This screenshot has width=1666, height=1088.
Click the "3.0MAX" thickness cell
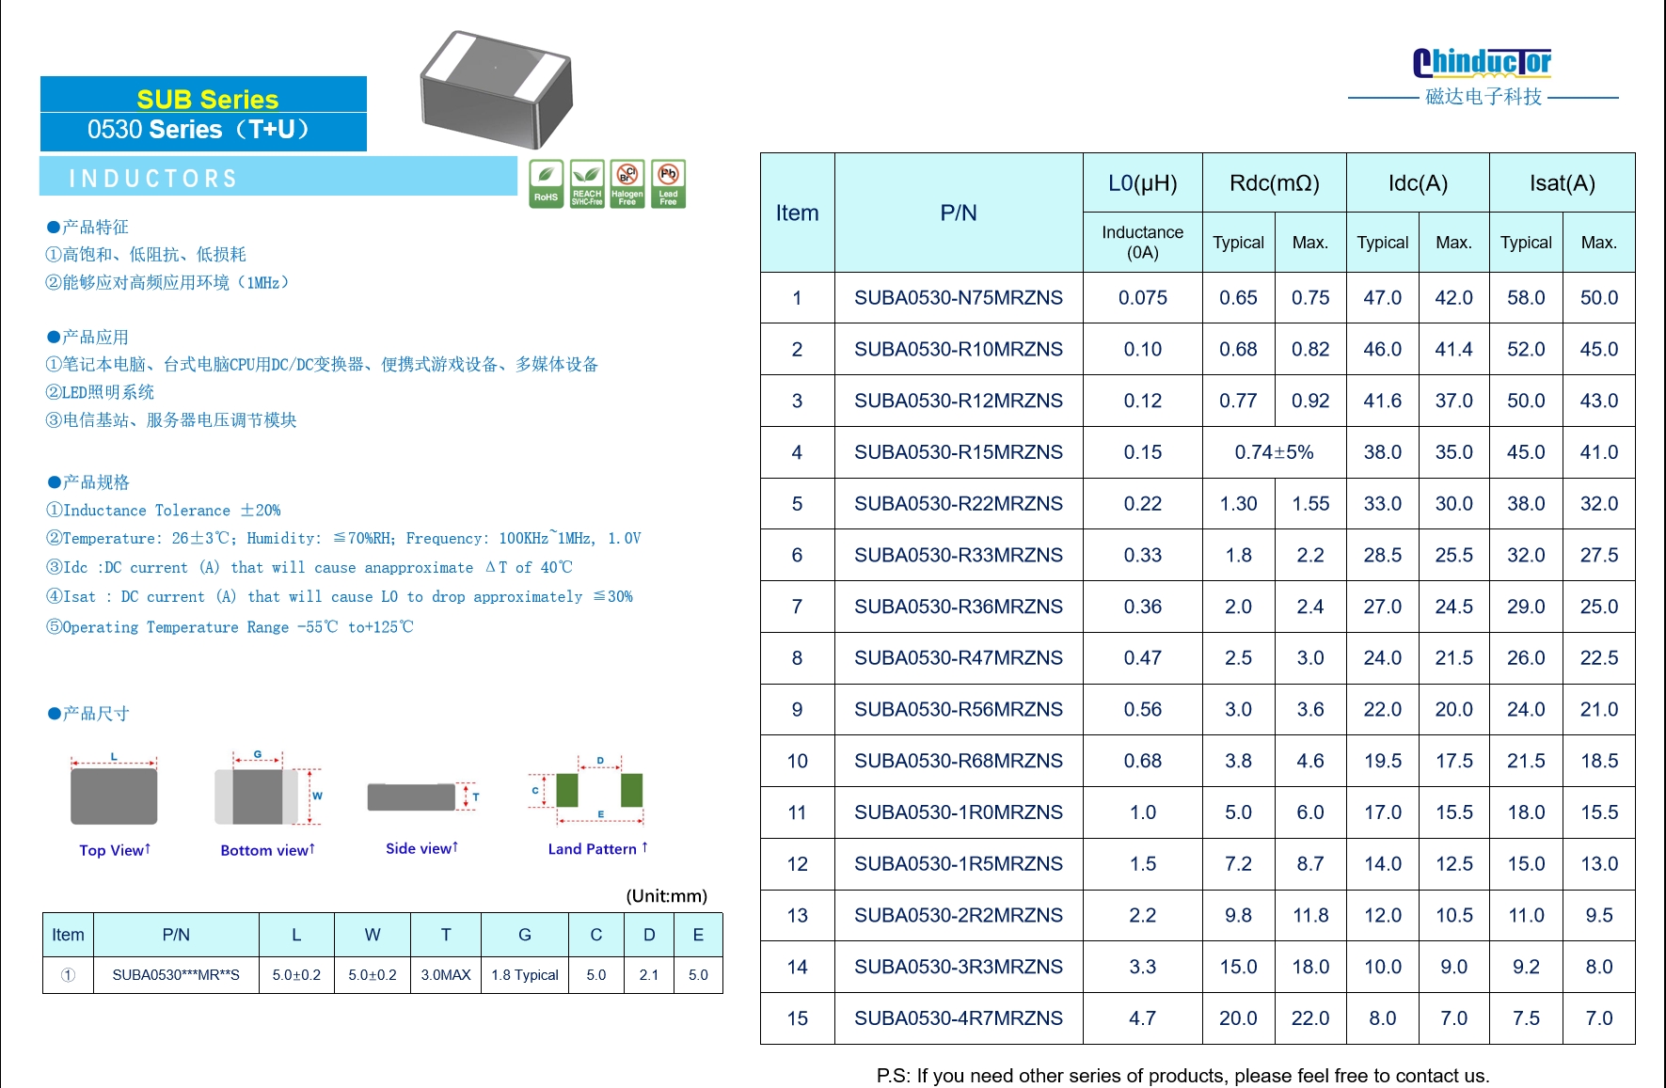tap(446, 975)
